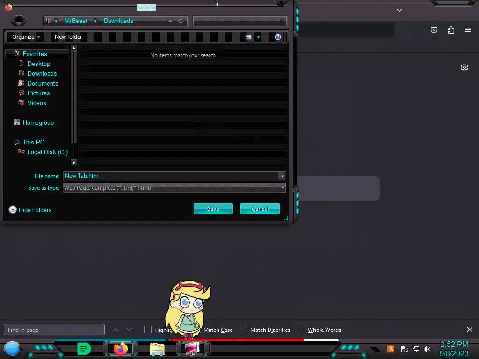This screenshot has height=359, width=479.
Task: Click the Action Center flag icon
Action: pyautogui.click(x=404, y=349)
